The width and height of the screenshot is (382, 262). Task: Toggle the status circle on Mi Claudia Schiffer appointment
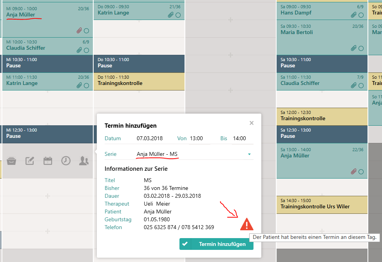86,51
